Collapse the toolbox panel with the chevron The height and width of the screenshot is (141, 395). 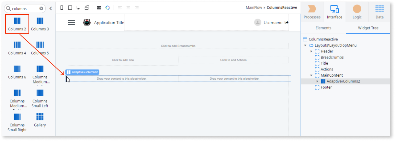pyautogui.click(x=51, y=9)
